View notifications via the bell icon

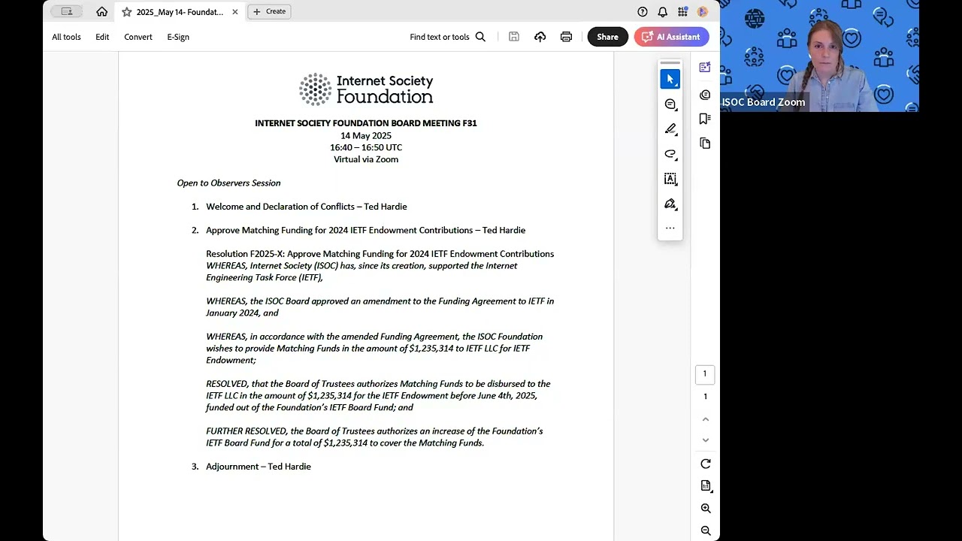pos(663,12)
